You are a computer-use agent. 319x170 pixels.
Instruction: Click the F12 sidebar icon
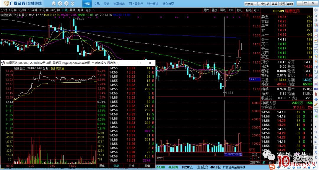click(x=316, y=66)
